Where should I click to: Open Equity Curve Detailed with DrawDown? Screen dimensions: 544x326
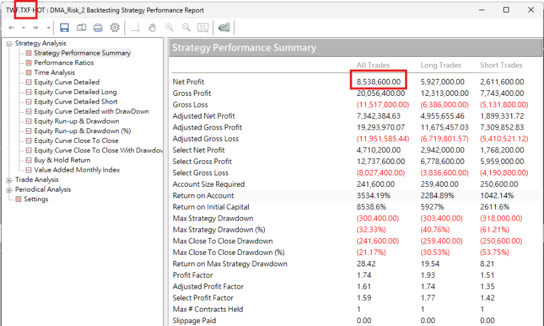pos(91,111)
